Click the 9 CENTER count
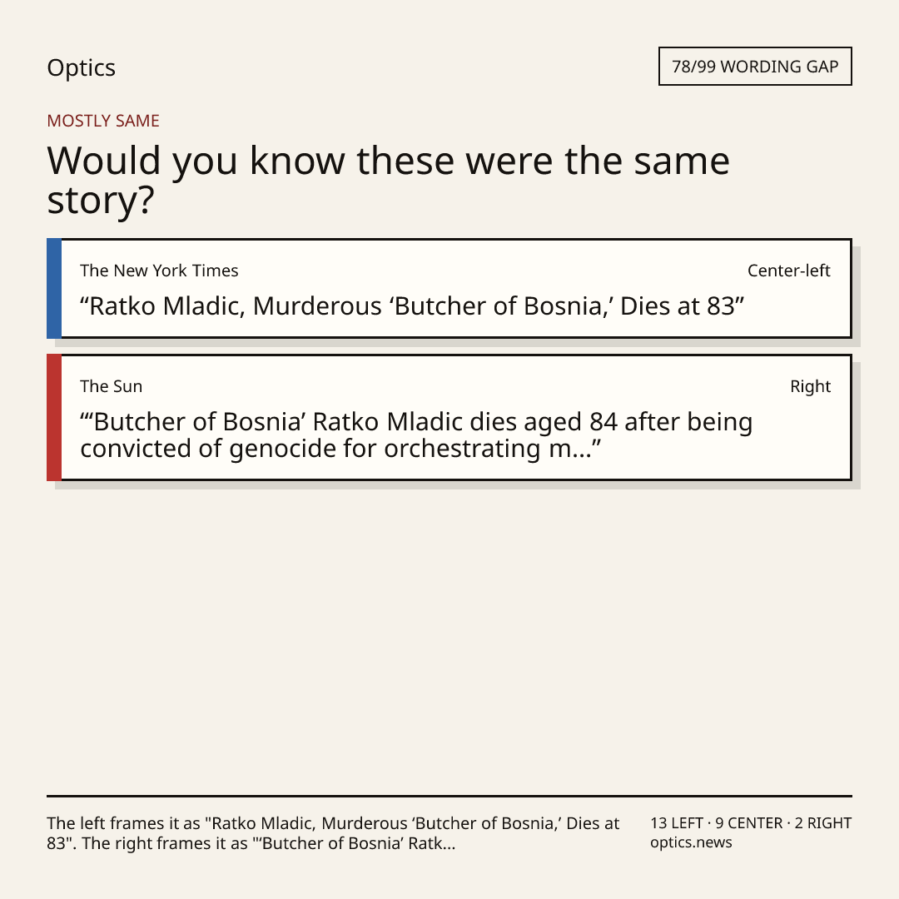Image resolution: width=899 pixels, height=899 pixels. click(x=748, y=823)
